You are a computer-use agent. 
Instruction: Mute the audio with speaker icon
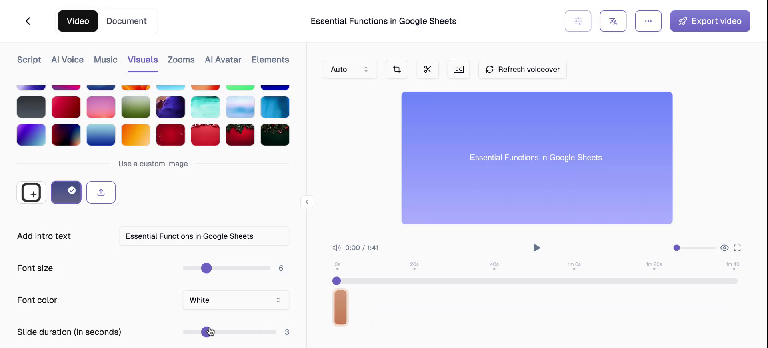tap(336, 248)
